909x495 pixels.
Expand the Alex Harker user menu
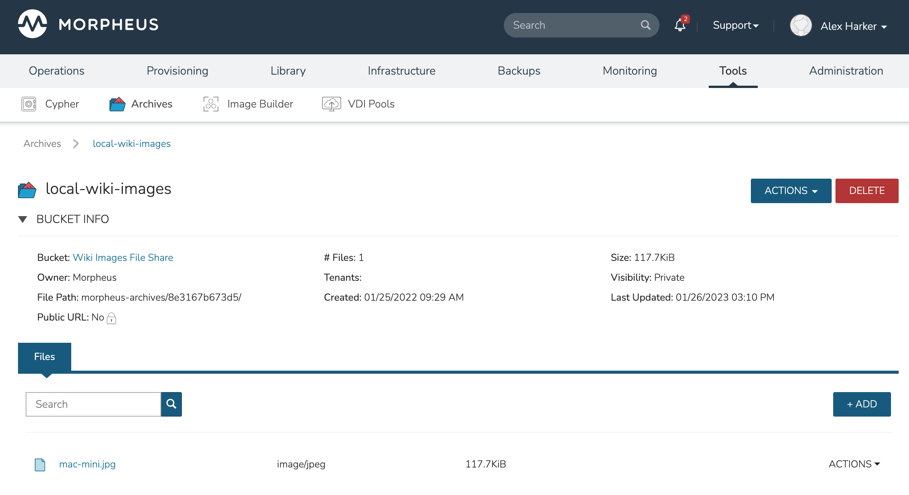853,26
